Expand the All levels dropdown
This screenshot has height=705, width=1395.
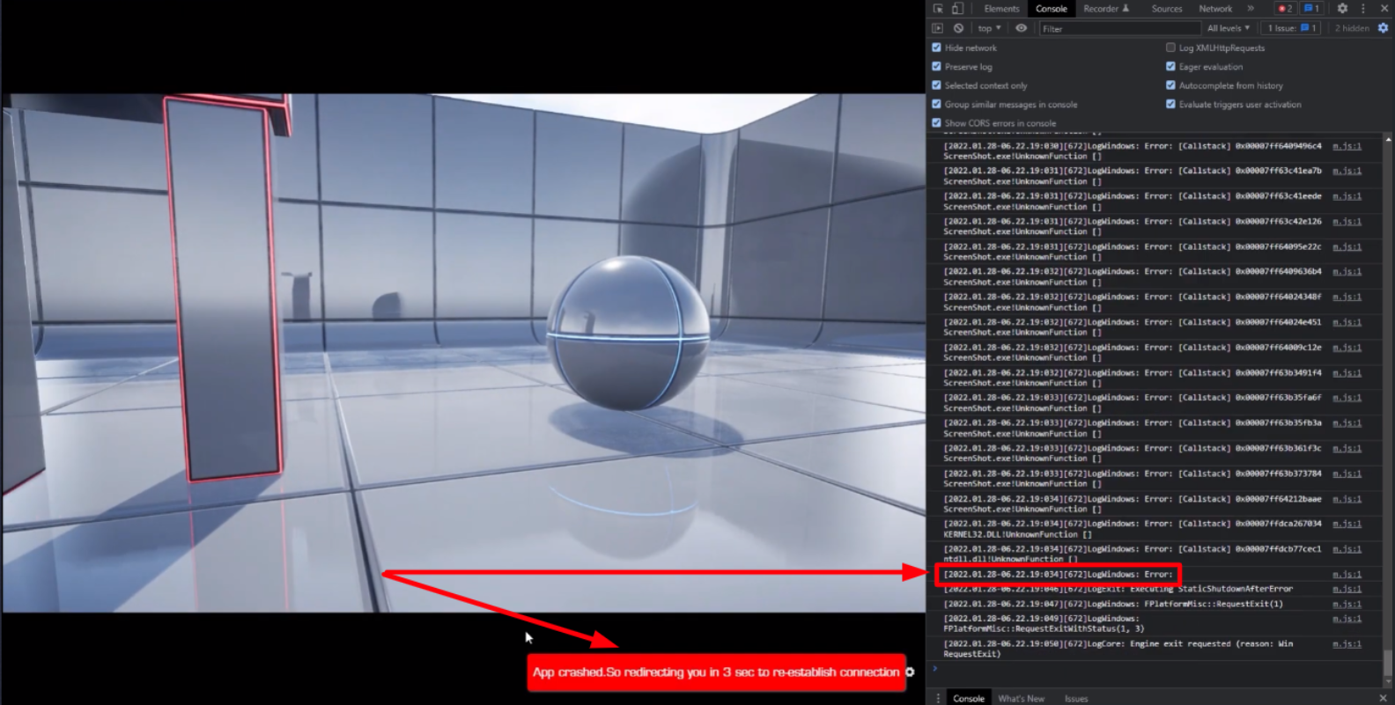1228,28
